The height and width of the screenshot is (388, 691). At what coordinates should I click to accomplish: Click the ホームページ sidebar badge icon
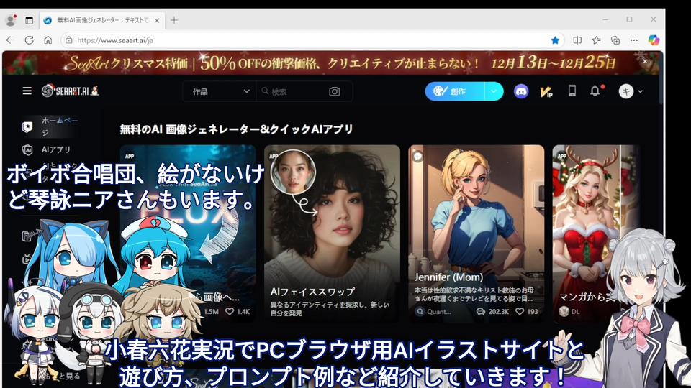tap(27, 127)
